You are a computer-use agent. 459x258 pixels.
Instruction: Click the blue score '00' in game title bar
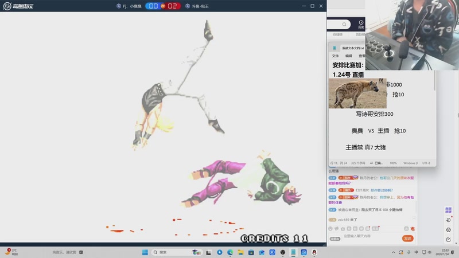coord(153,6)
